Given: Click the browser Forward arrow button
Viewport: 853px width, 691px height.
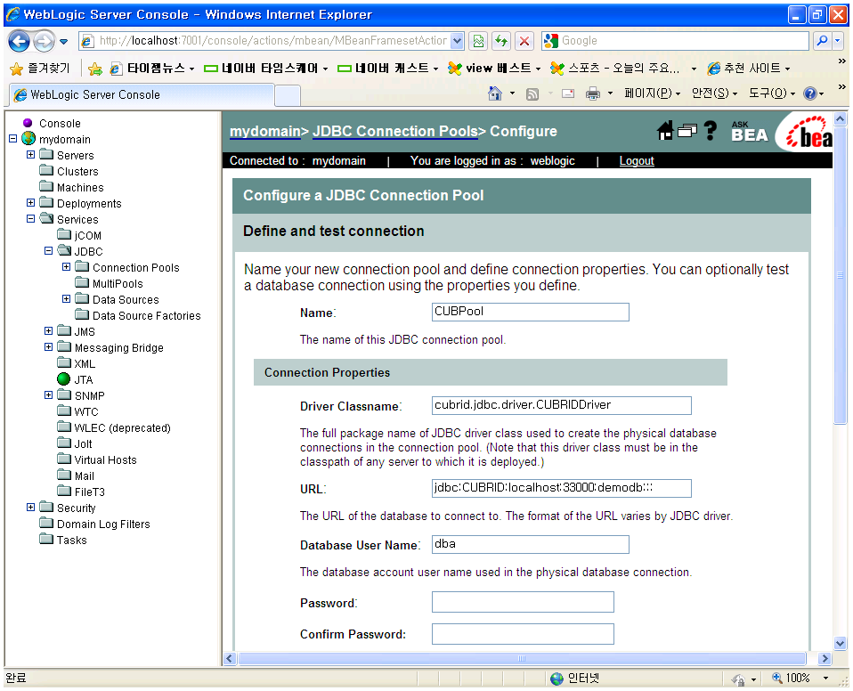Looking at the screenshot, I should (x=44, y=41).
